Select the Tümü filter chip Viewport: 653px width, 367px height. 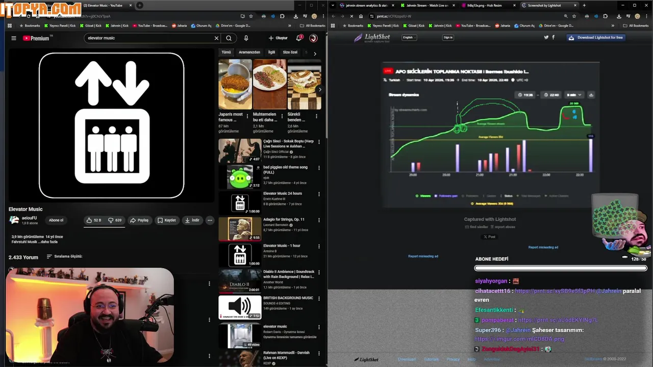tap(226, 52)
